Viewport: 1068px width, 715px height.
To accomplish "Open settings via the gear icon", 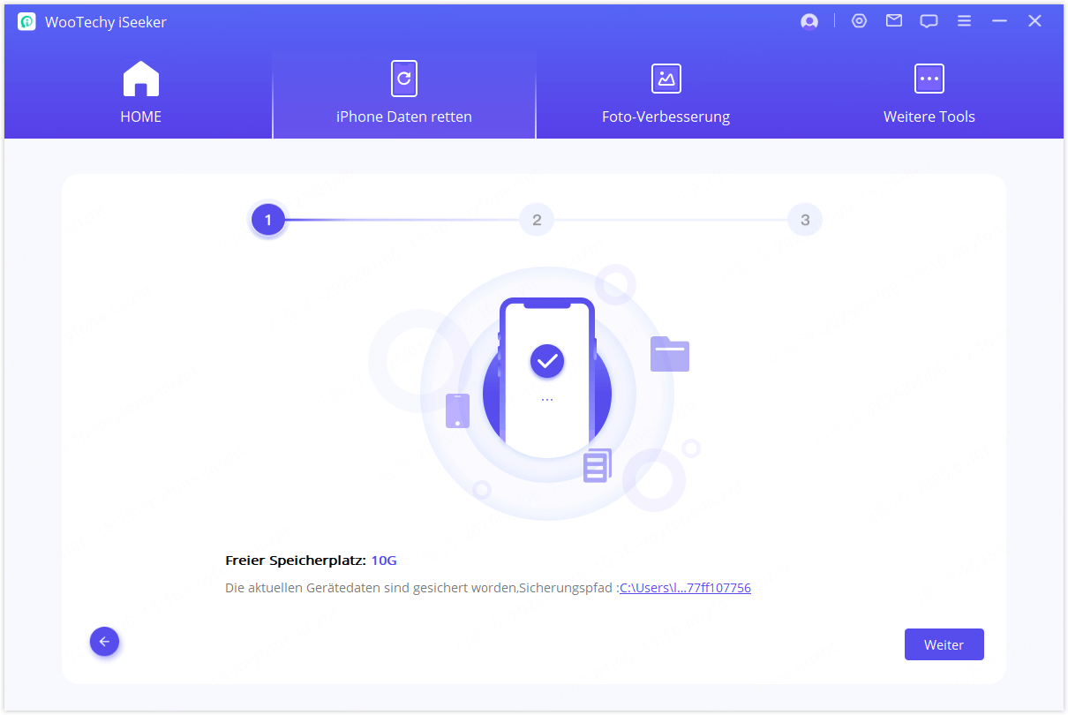I will point(859,20).
